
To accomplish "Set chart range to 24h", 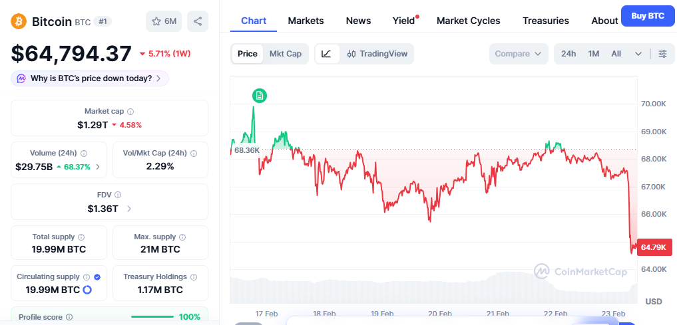I will [568, 54].
